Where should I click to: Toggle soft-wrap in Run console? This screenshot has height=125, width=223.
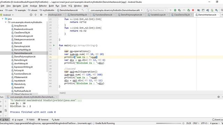point(6,110)
